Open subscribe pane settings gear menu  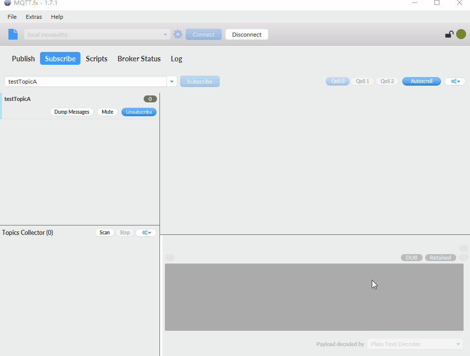tap(455, 82)
